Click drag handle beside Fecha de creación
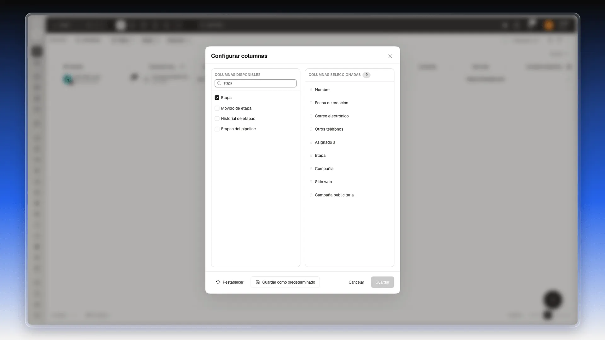The width and height of the screenshot is (605, 340). 311,103
